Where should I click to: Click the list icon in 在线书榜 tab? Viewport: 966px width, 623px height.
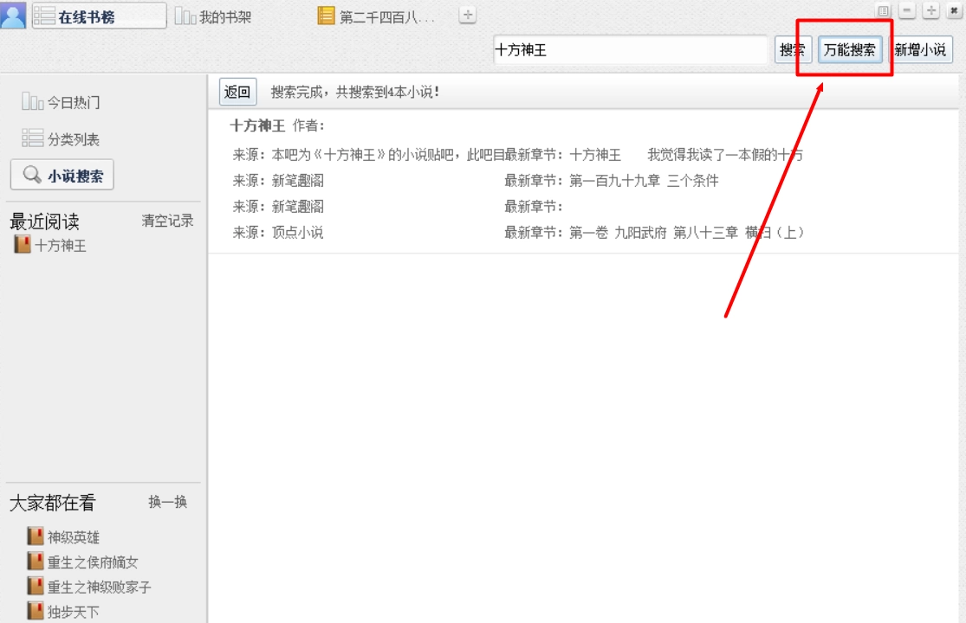(x=44, y=16)
